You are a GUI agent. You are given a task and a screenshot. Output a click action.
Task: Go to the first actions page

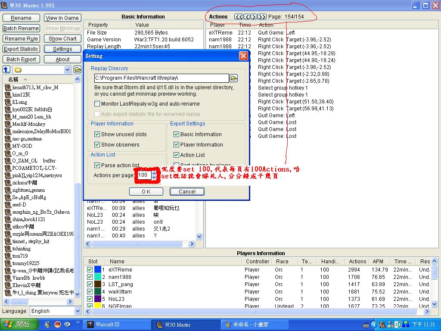pyautogui.click(x=239, y=17)
